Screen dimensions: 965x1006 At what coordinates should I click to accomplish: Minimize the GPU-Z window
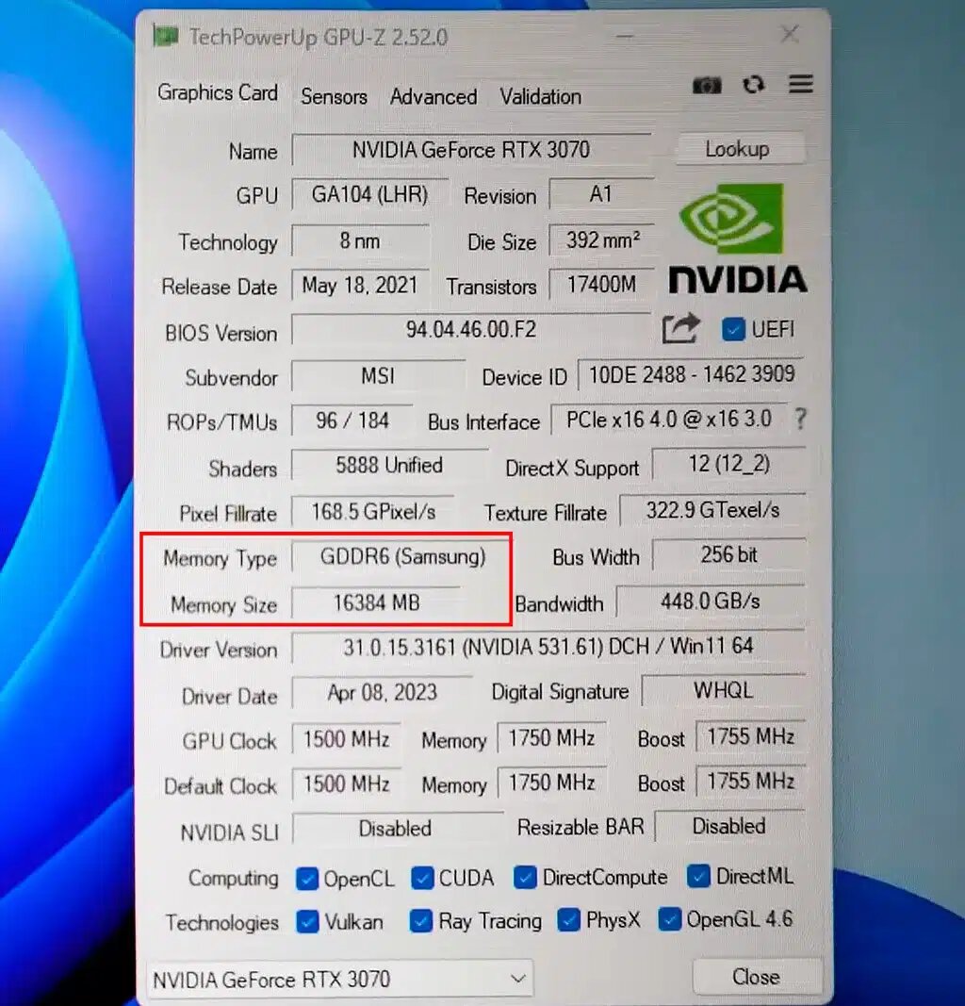[x=625, y=37]
